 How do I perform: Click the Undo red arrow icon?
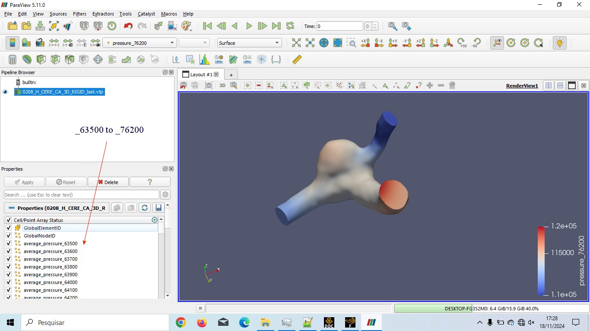click(x=128, y=26)
